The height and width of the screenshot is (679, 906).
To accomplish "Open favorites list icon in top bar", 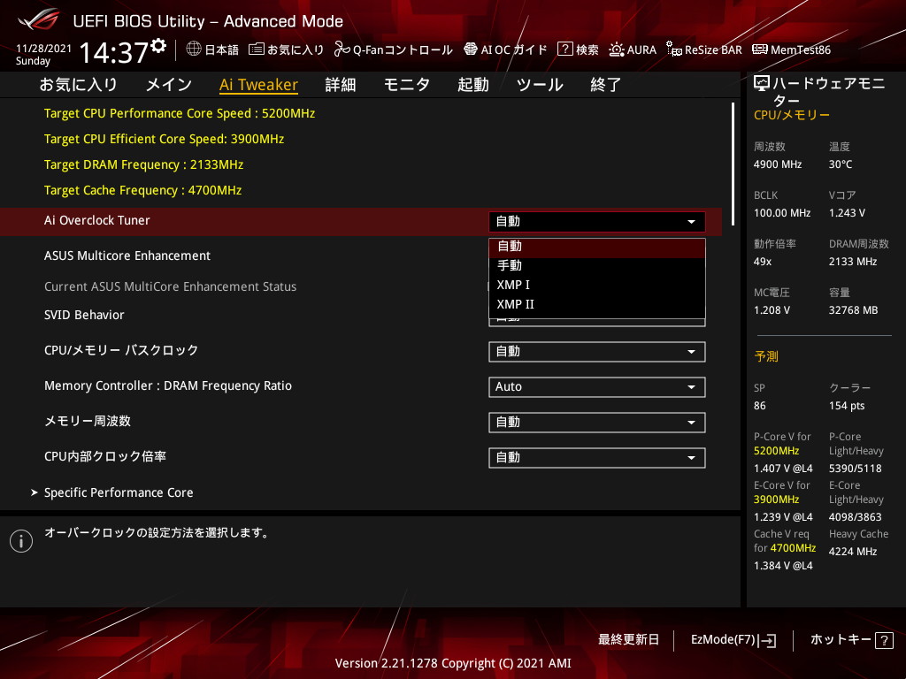I will pyautogui.click(x=256, y=50).
